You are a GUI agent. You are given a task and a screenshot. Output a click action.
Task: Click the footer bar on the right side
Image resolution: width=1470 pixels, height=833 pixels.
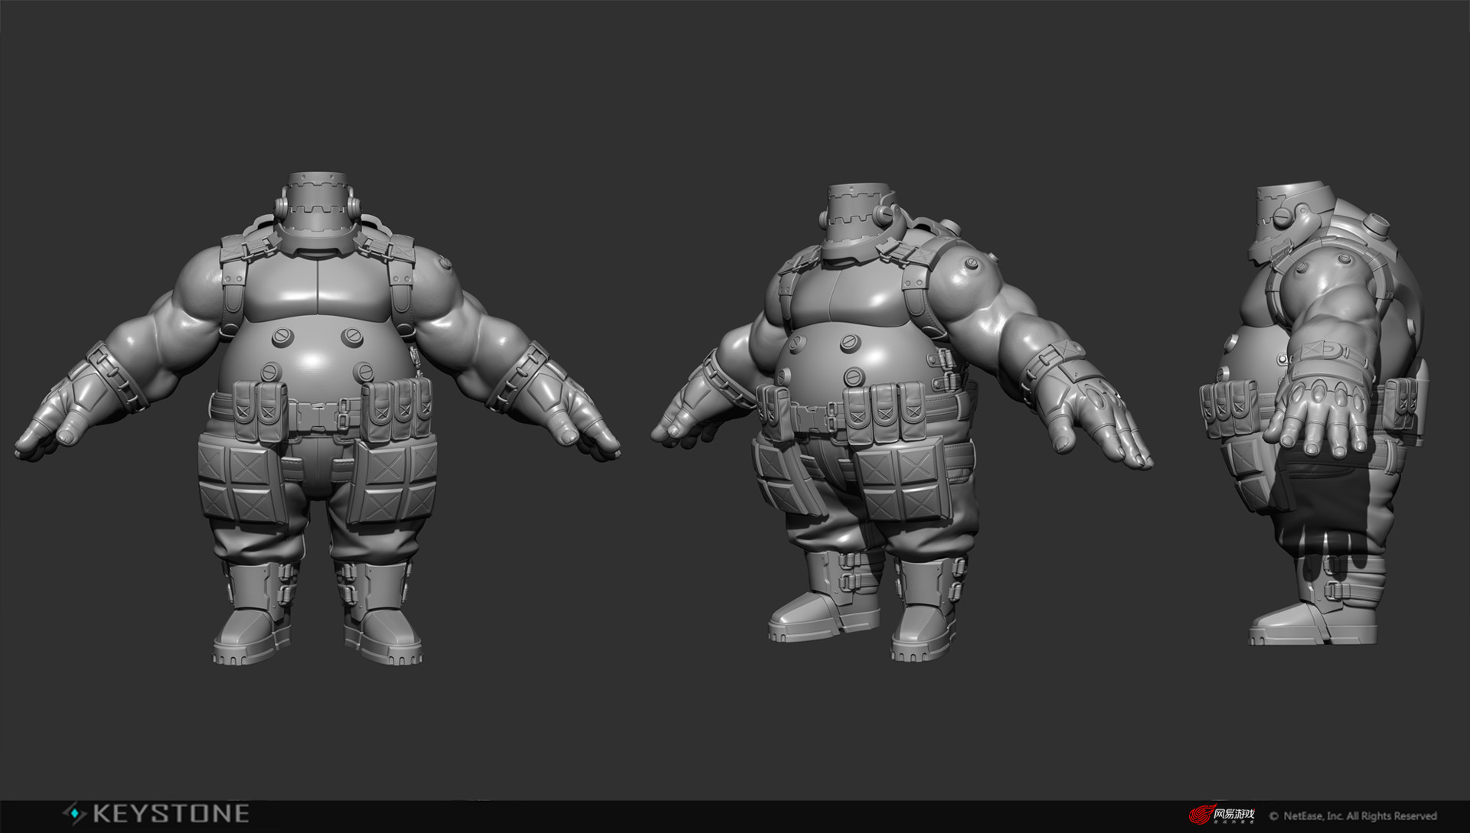click(x=1072, y=815)
